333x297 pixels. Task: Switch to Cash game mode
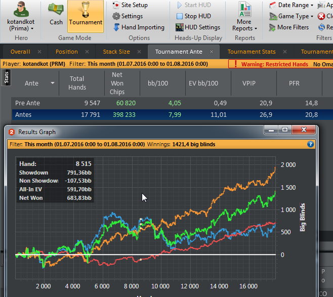pyautogui.click(x=56, y=13)
